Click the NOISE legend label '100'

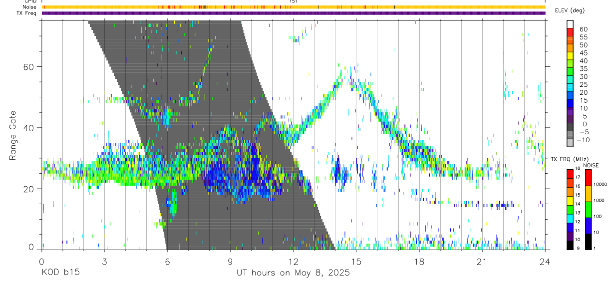tap(597, 216)
